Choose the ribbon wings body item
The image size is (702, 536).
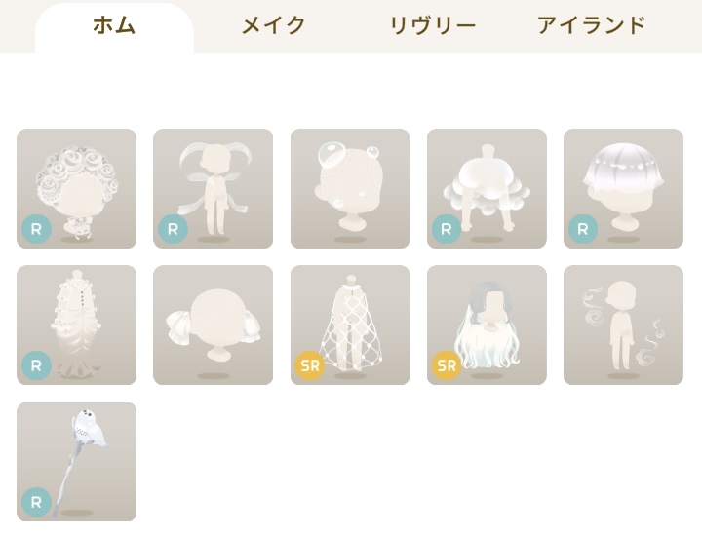[214, 188]
